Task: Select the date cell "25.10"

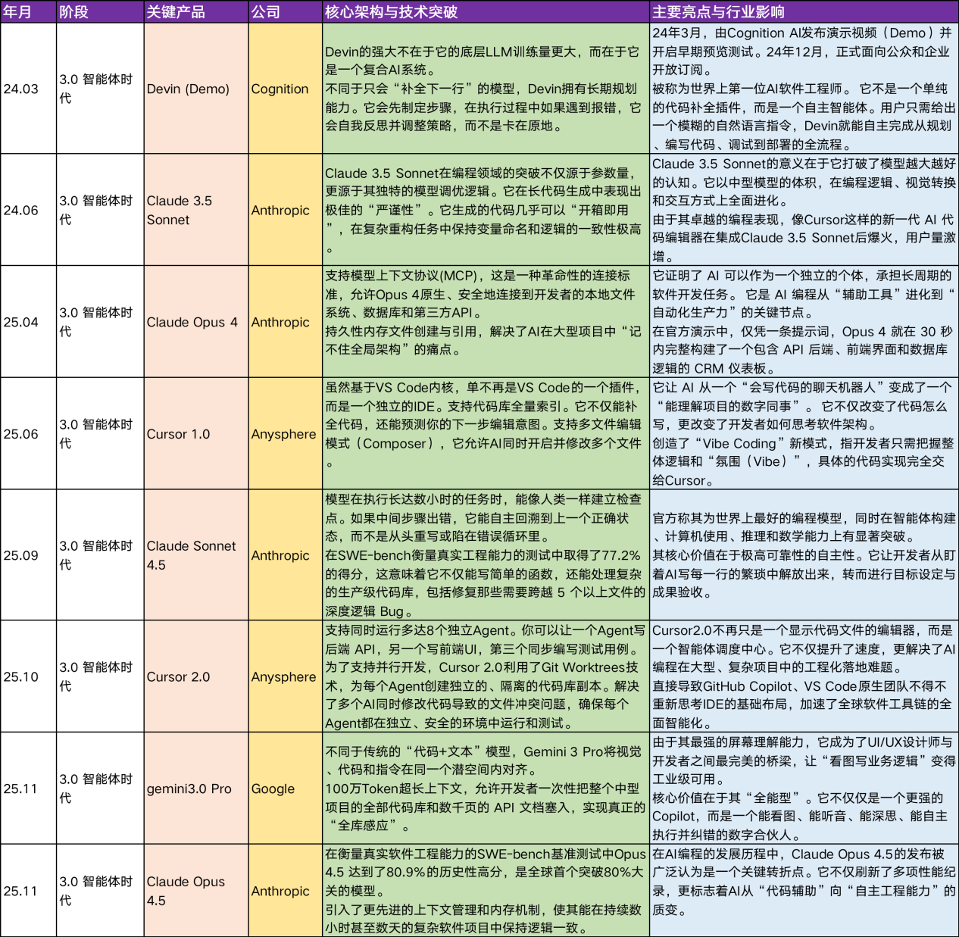Action: click(x=28, y=676)
